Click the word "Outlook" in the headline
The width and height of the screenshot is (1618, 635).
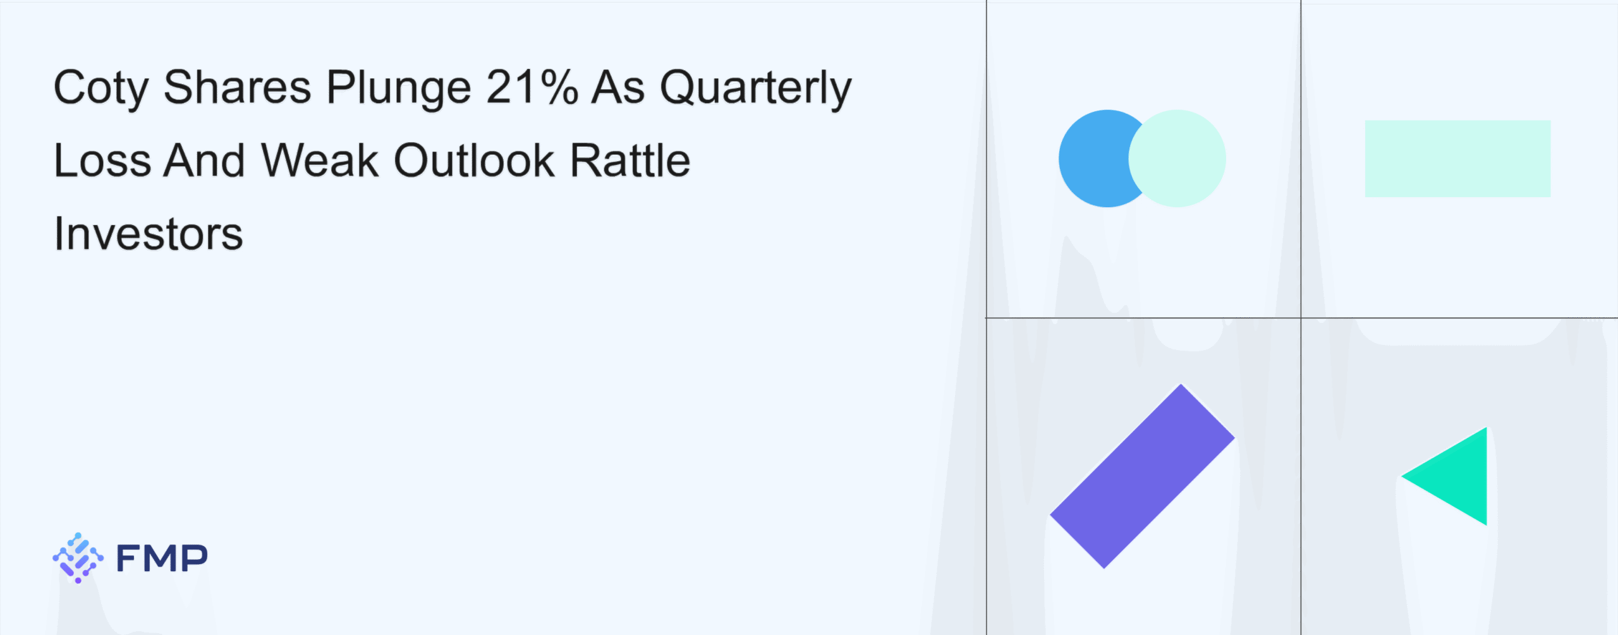pos(474,160)
